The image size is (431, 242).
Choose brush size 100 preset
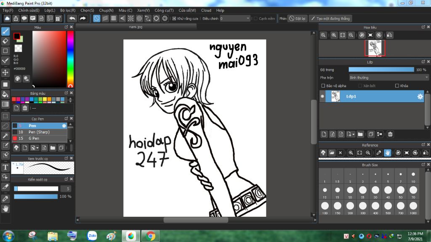[x=325, y=208]
